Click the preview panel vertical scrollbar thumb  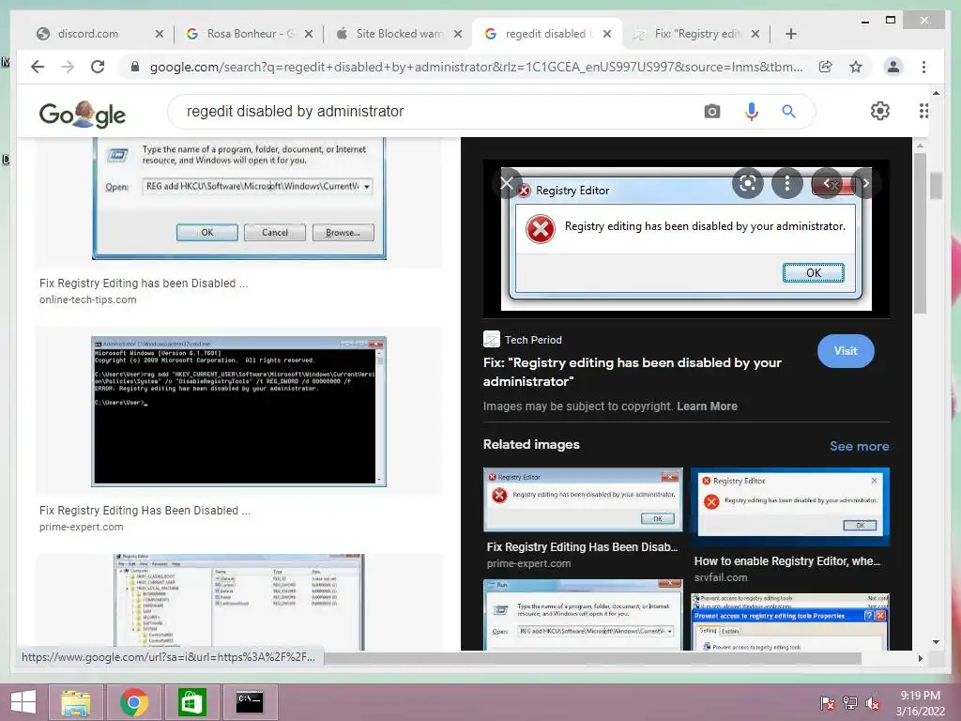tap(920, 233)
